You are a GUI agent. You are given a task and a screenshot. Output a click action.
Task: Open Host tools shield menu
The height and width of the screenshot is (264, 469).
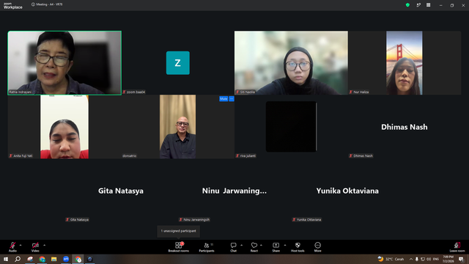(x=298, y=247)
